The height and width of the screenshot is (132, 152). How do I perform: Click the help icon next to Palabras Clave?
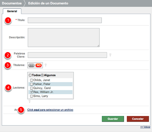(110, 55)
